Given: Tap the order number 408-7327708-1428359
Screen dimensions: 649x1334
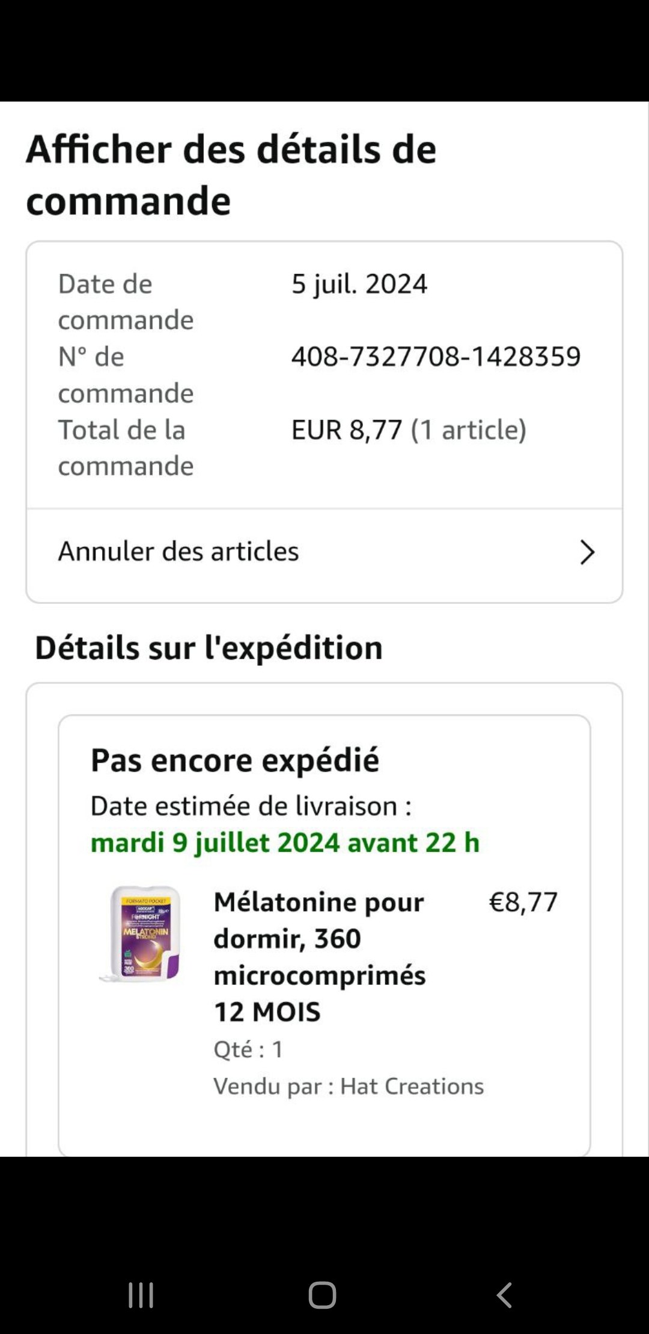Looking at the screenshot, I should (436, 356).
